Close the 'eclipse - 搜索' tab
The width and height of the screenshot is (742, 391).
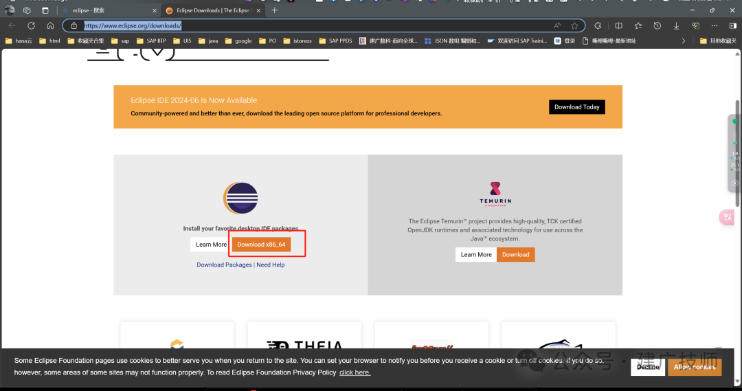(x=155, y=10)
